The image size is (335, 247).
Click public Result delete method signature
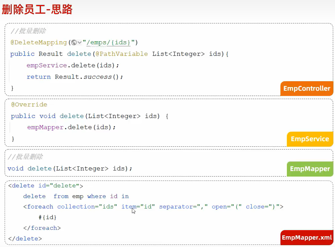click(120, 54)
